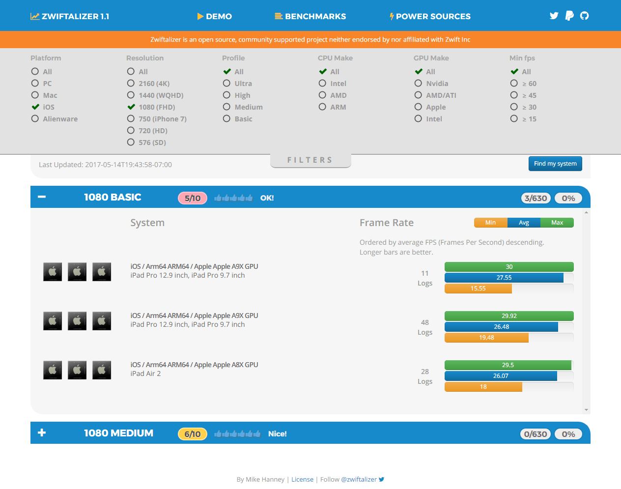Screen dimensions: 621x489
Task: Open the License link
Action: click(x=302, y=480)
